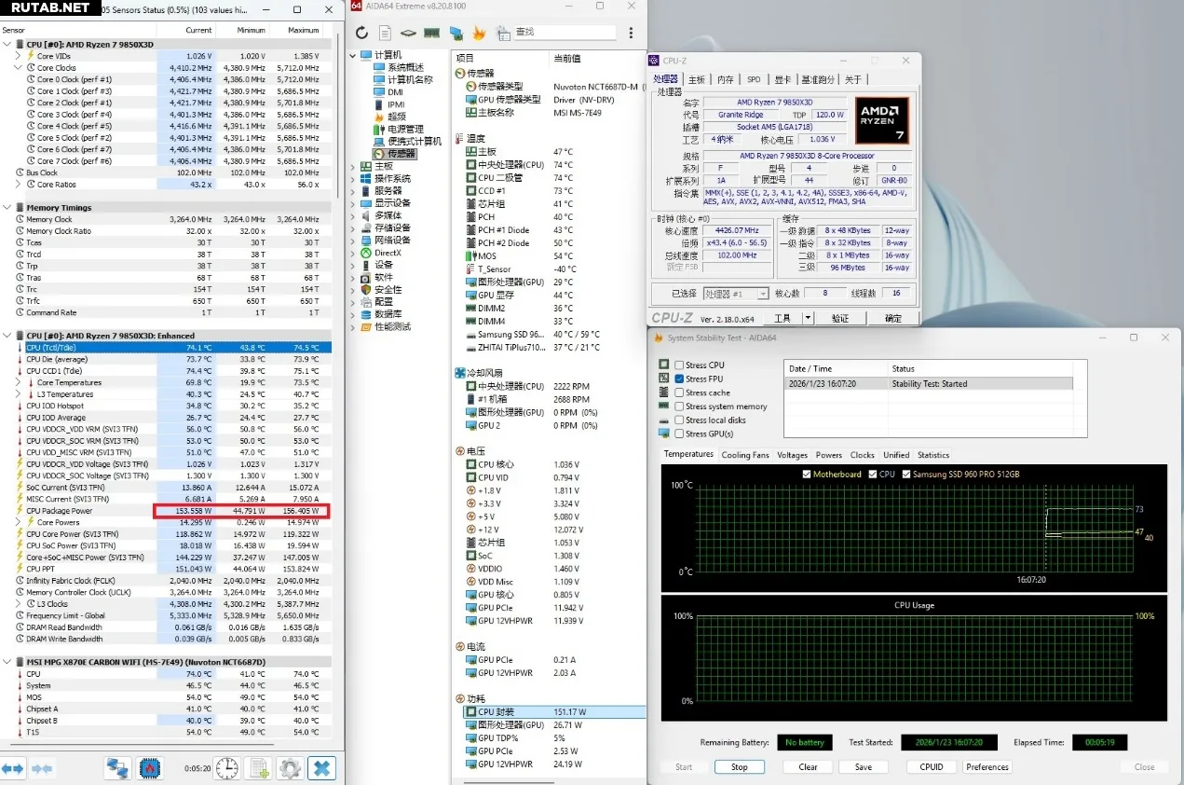Click the CPU chip flame icon in HWiNFO
1184x785 pixels.
pyautogui.click(x=150, y=768)
